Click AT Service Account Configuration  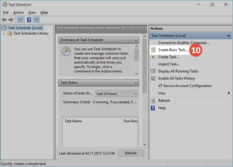click(185, 86)
